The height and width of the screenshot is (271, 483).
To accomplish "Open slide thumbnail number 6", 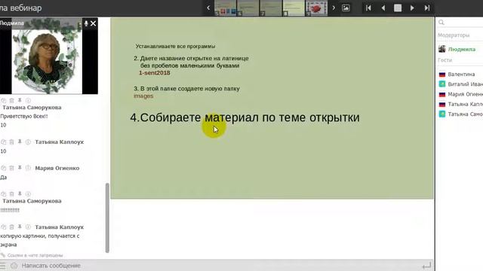I will [x=248, y=8].
